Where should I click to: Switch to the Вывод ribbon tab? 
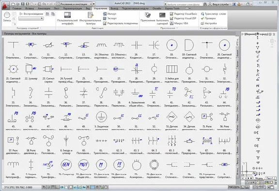click(x=114, y=8)
